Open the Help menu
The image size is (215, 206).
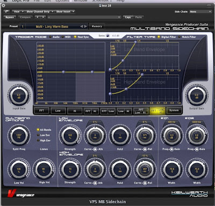pyautogui.click(x=120, y=1)
